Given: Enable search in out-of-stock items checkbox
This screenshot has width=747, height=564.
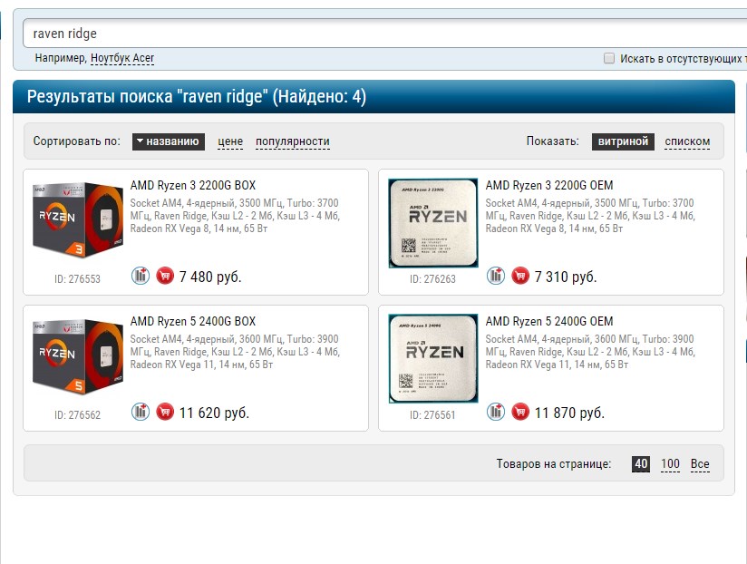Looking at the screenshot, I should point(609,58).
